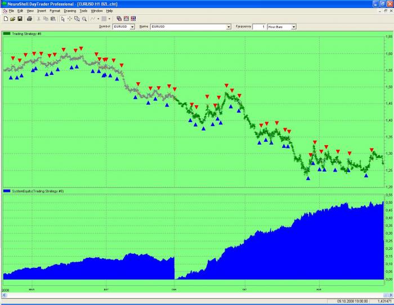394x305 pixels.
Task: Print the chart with printer icon
Action: 29,19
